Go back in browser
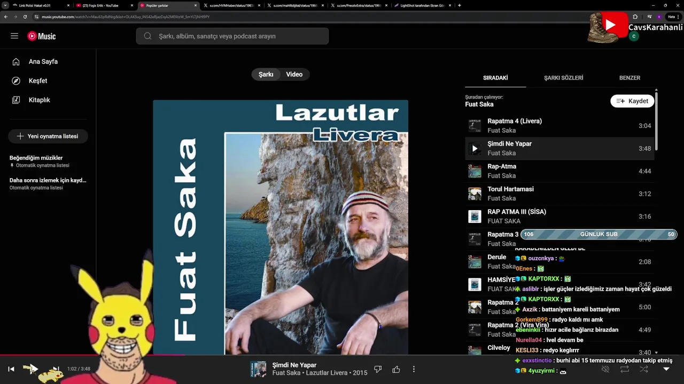The height and width of the screenshot is (384, 684). [6, 17]
